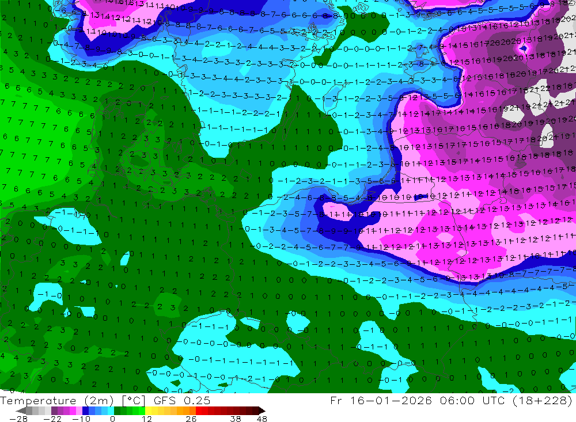This screenshot has height=422, width=576.
Task: Click the gray left arrow tip of color scale
Action: pyautogui.click(x=21, y=410)
